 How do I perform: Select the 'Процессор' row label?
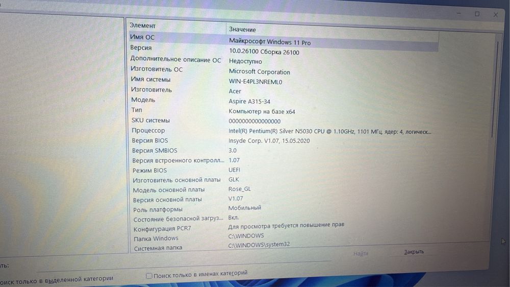click(148, 130)
